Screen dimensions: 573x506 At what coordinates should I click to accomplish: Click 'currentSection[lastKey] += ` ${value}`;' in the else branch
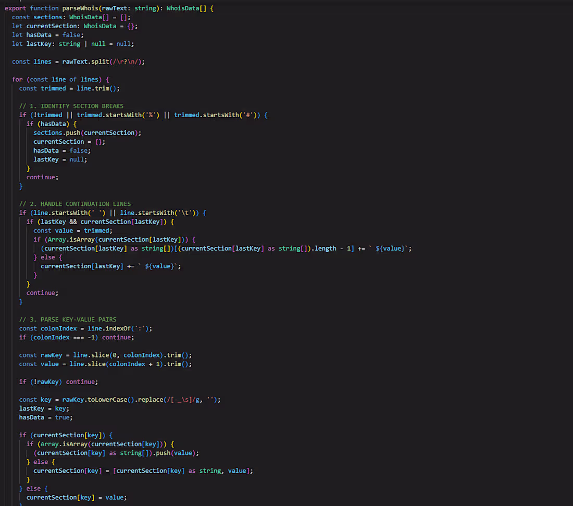point(111,266)
